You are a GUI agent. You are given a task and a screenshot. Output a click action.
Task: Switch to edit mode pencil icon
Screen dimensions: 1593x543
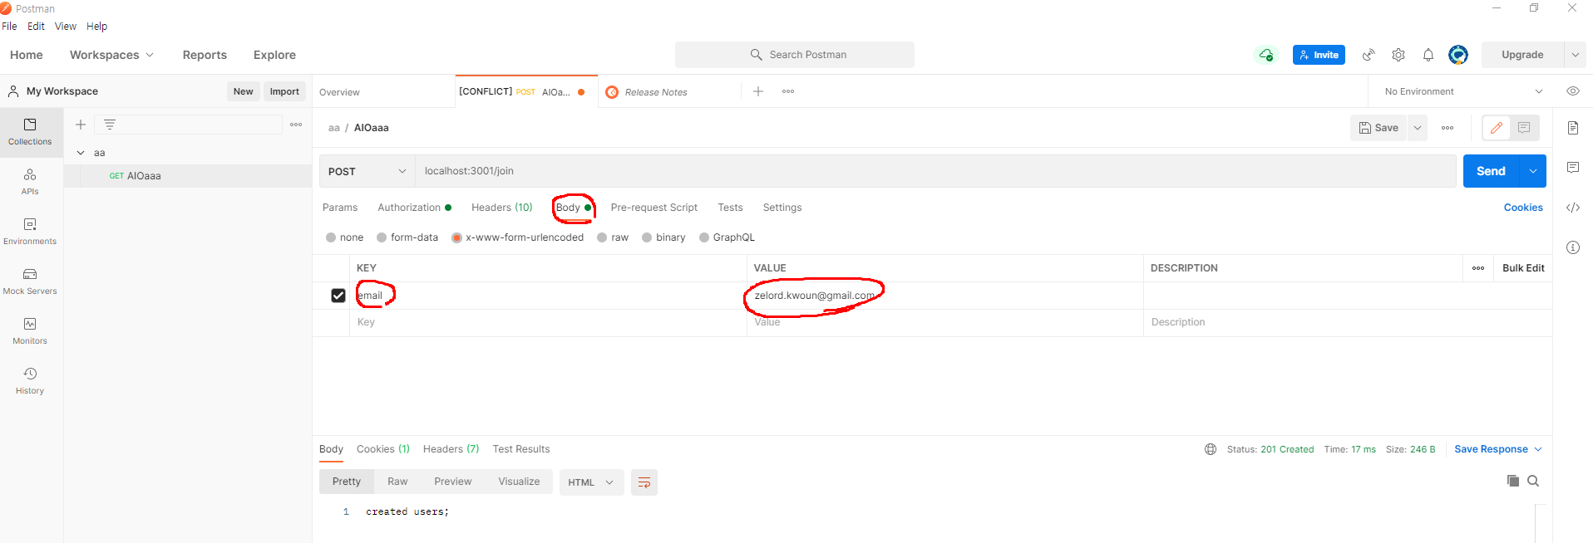pos(1497,128)
